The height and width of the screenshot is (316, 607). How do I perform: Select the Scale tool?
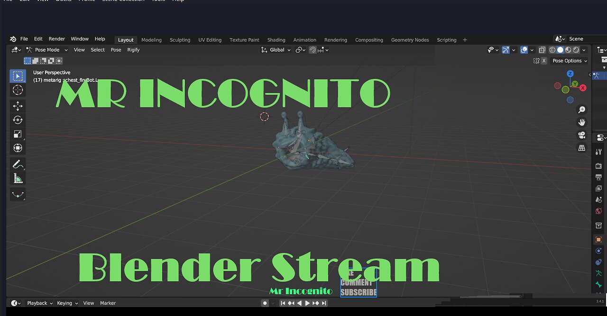coord(18,134)
